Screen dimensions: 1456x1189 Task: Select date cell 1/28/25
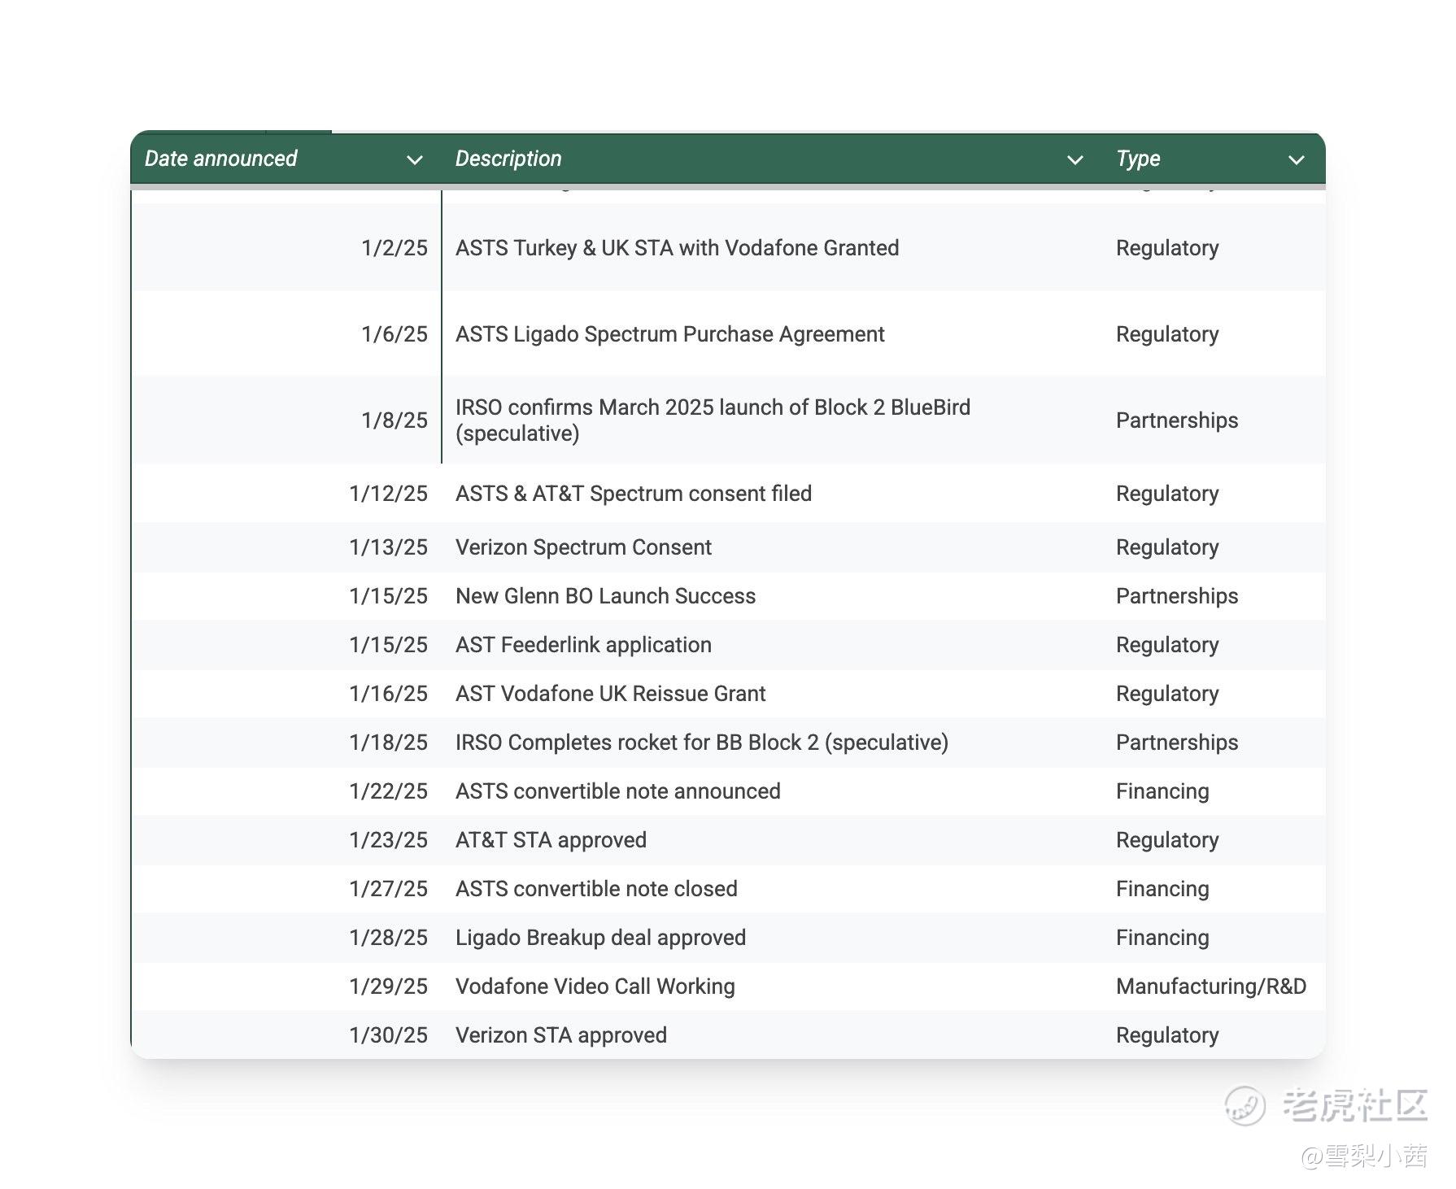(388, 938)
